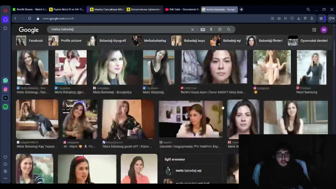
Task: Open Instagram in the sidebar
Action: (5, 89)
